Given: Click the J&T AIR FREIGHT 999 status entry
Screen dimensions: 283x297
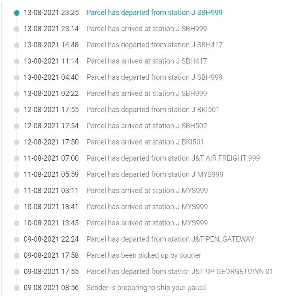Looking at the screenshot, I should tap(173, 158).
